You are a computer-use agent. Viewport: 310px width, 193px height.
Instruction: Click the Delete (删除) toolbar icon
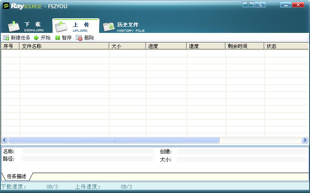tap(80, 38)
